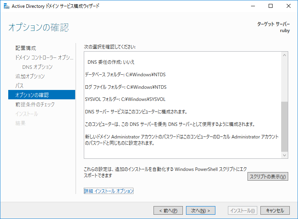
Task: Click scrollbar down arrow in review box
Action: (x=285, y=155)
